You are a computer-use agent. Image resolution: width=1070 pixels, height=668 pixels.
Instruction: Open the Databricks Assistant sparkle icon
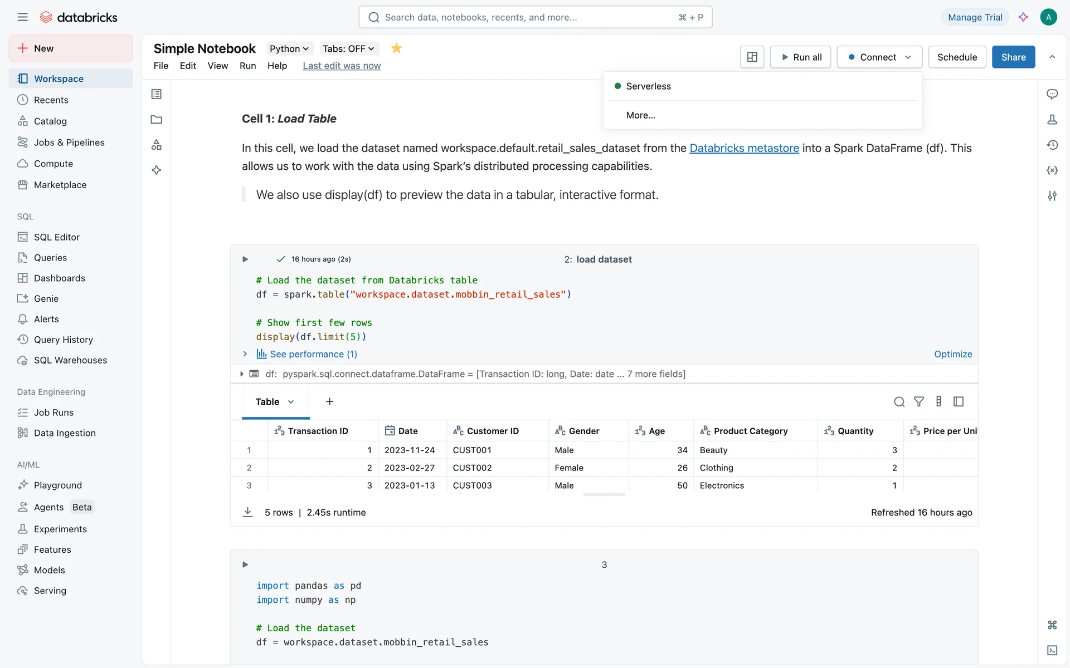(1023, 17)
